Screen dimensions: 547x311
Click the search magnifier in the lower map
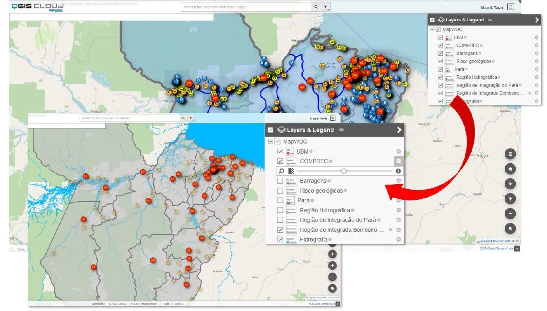pos(183,118)
